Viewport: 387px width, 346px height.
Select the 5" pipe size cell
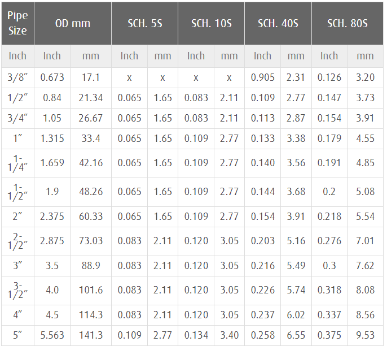tap(17, 335)
